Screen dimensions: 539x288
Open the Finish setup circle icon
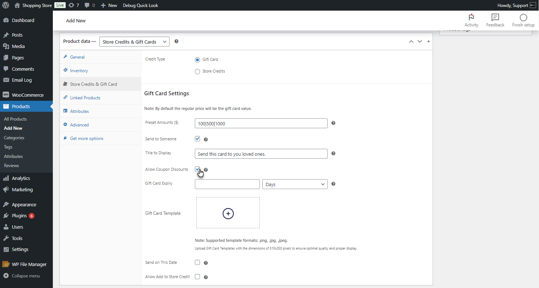coord(523,21)
